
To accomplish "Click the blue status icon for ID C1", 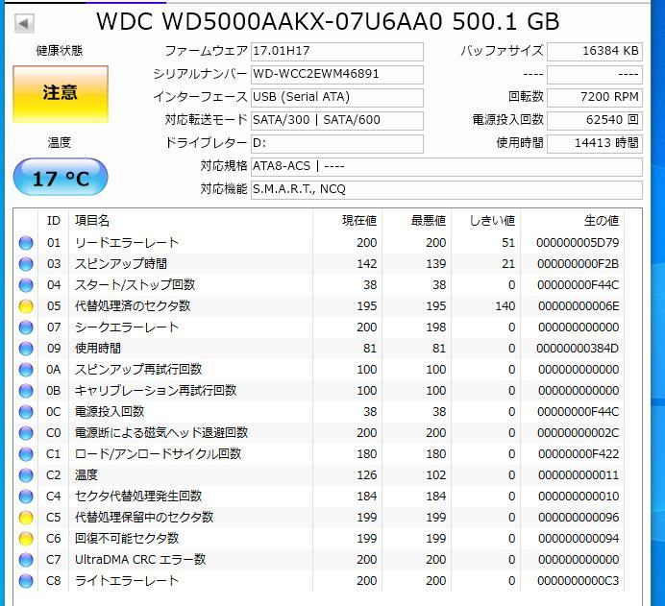I will click(x=26, y=454).
